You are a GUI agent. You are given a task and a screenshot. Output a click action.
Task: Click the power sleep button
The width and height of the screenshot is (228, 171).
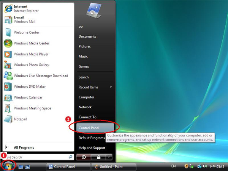point(84,157)
